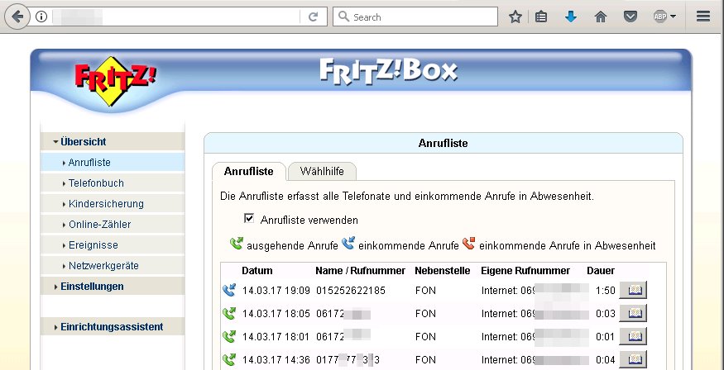
Task: Open Netzwerkgeräte in the sidebar
Action: tap(113, 266)
